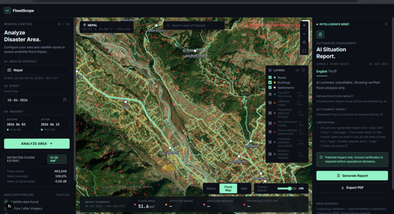
Task: Zoom in on the map
Action: pyautogui.click(x=304, y=25)
